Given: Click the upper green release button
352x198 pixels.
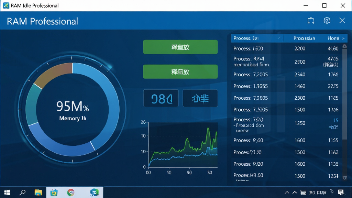Looking at the screenshot, I should tap(180, 47).
